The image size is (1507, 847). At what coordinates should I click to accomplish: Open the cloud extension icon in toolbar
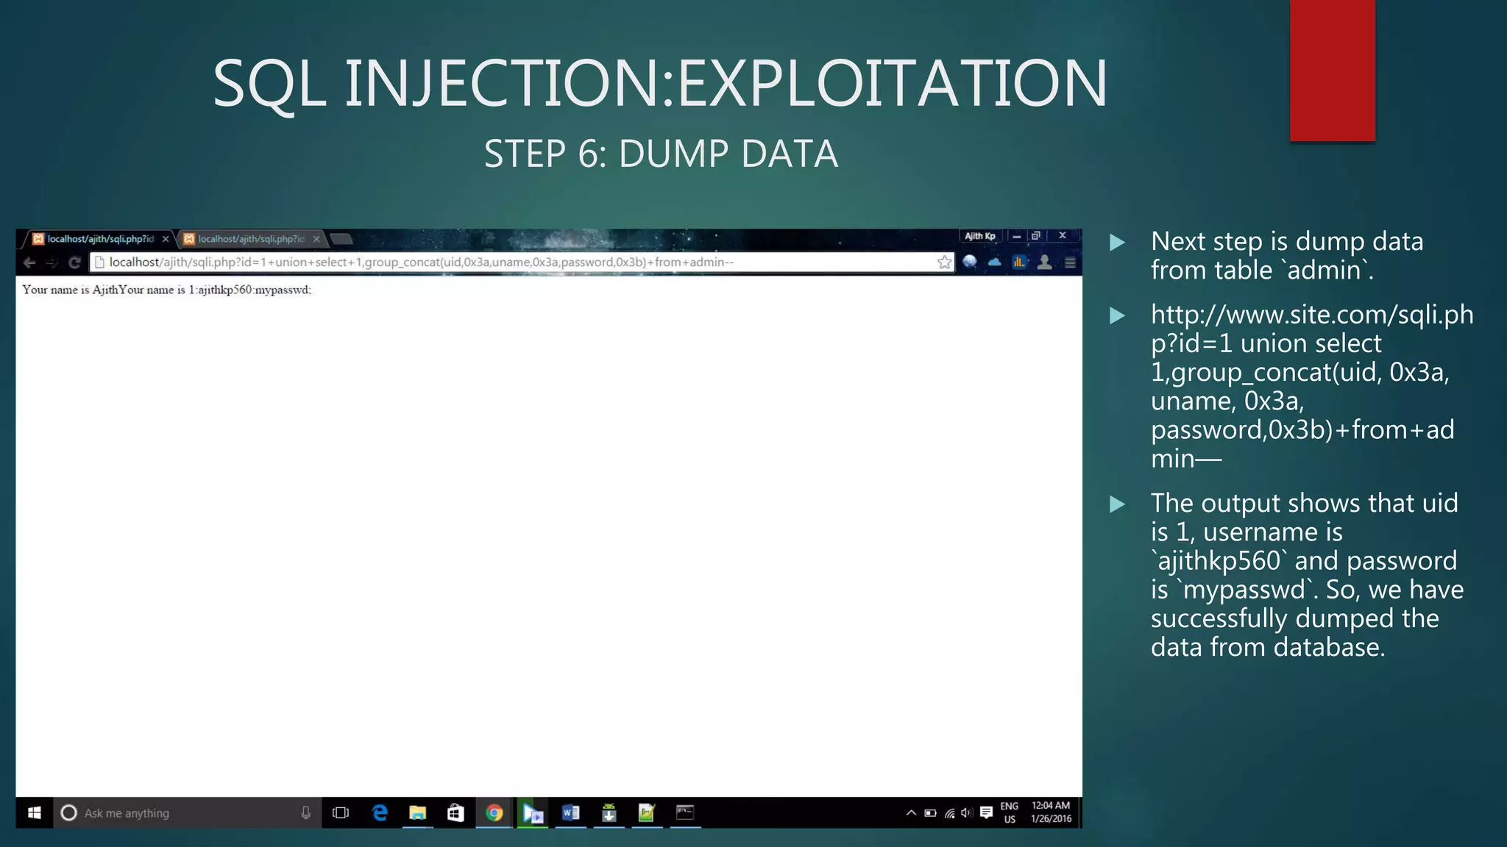tap(994, 262)
